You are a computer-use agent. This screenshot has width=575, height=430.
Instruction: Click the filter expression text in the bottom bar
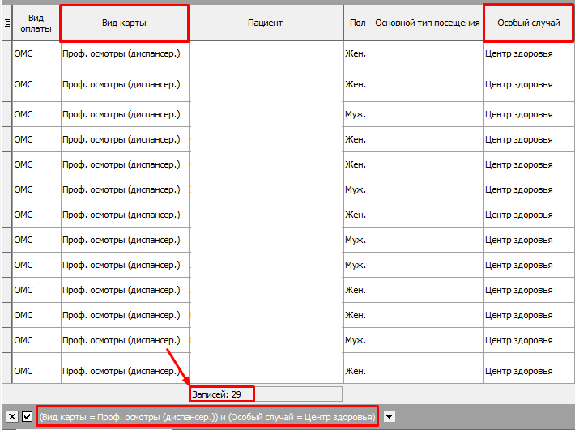tap(207, 417)
